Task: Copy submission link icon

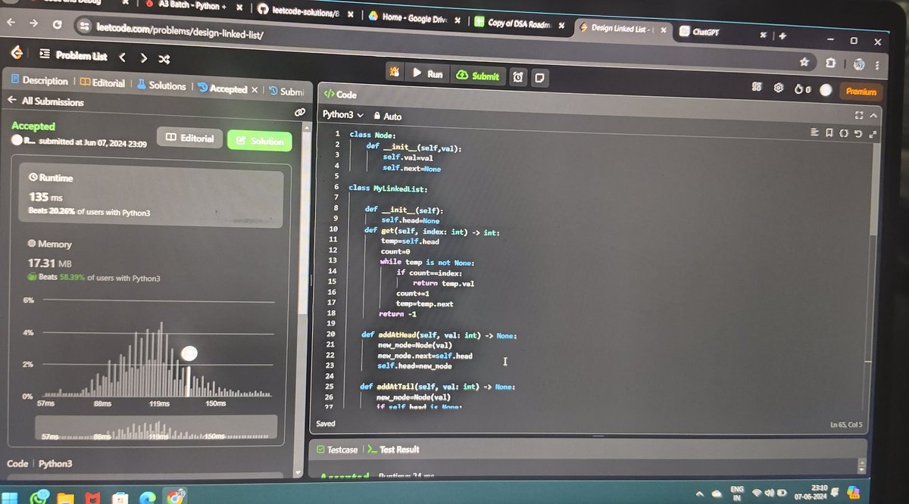Action: 300,111
